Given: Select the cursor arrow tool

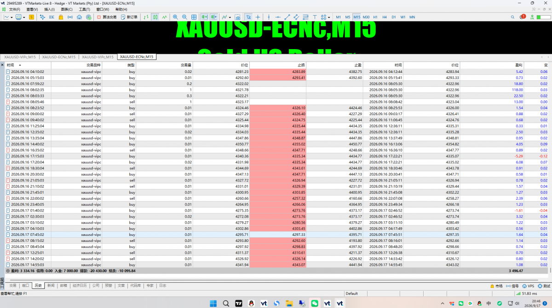Looking at the screenshot, I should pos(248,17).
